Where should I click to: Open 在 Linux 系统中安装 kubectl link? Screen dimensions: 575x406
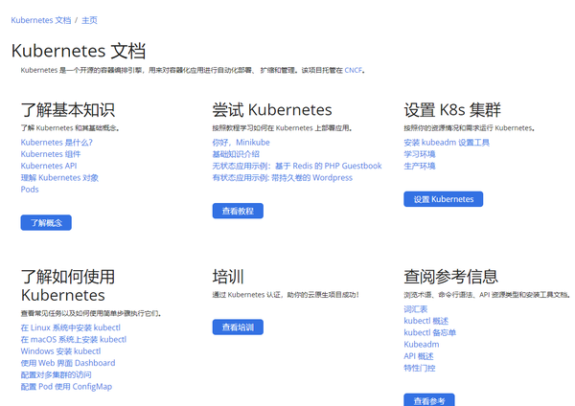click(71, 327)
